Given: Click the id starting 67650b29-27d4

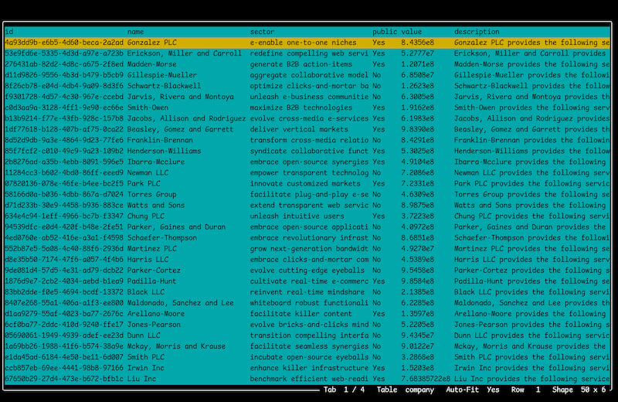Looking at the screenshot, I should [x=64, y=379].
